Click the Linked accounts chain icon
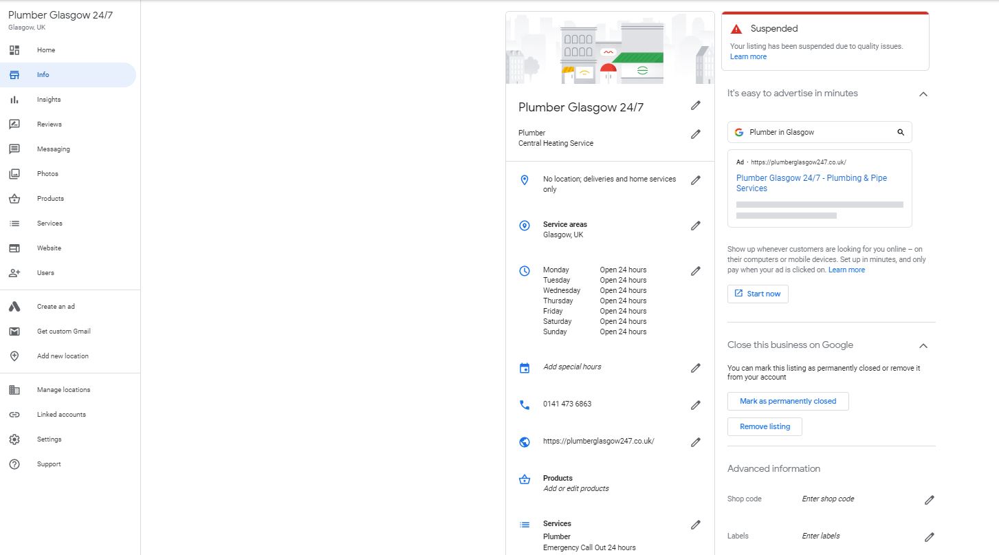This screenshot has width=999, height=555. pyautogui.click(x=14, y=415)
